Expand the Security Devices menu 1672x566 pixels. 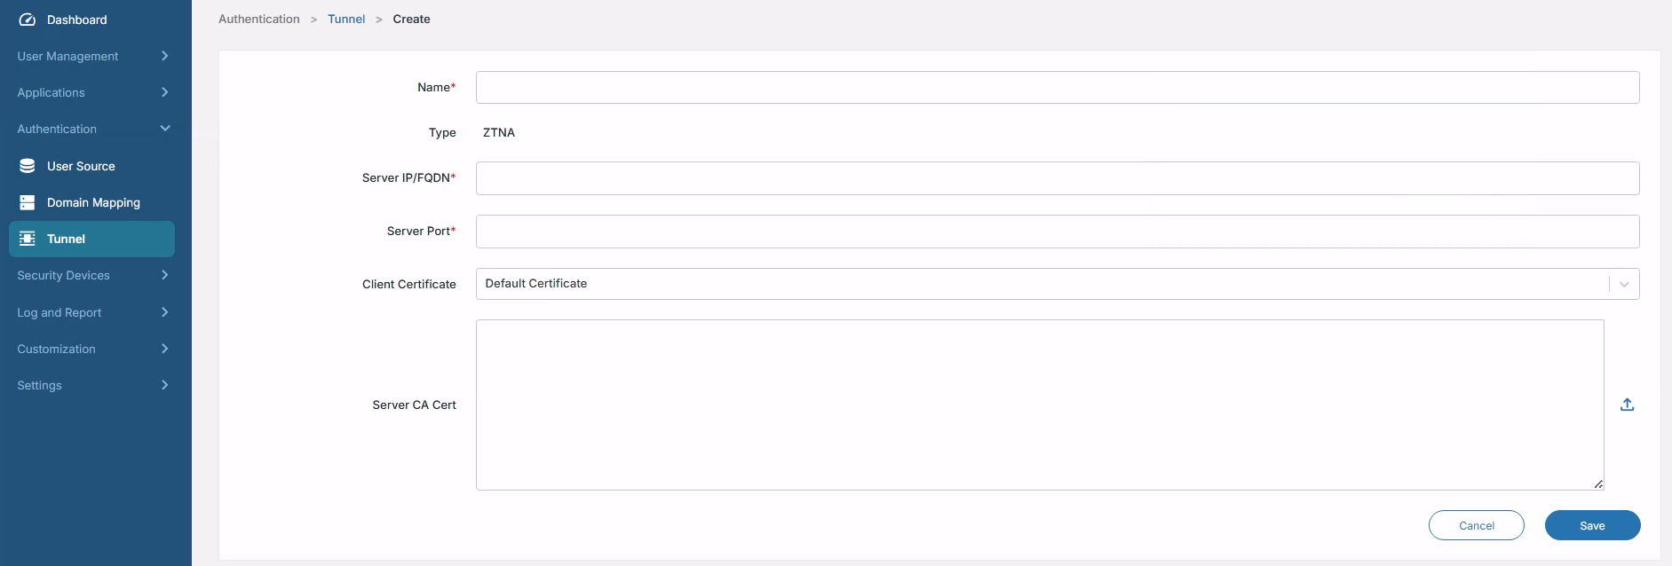[x=164, y=275]
